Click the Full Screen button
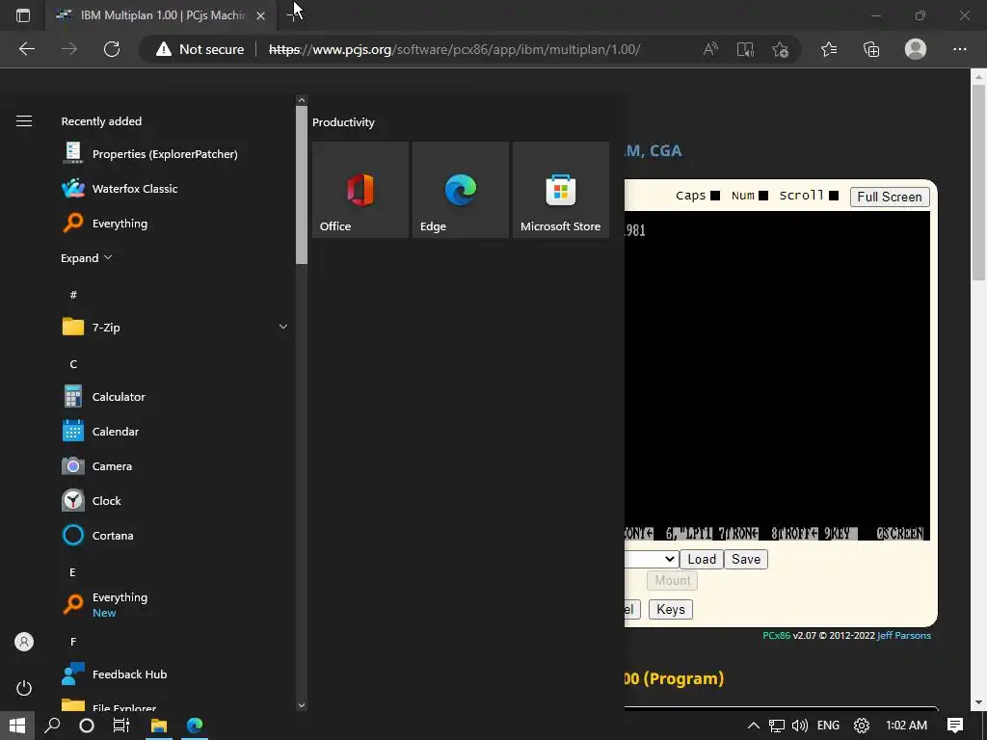Screen dimensions: 987x740 pos(890,197)
